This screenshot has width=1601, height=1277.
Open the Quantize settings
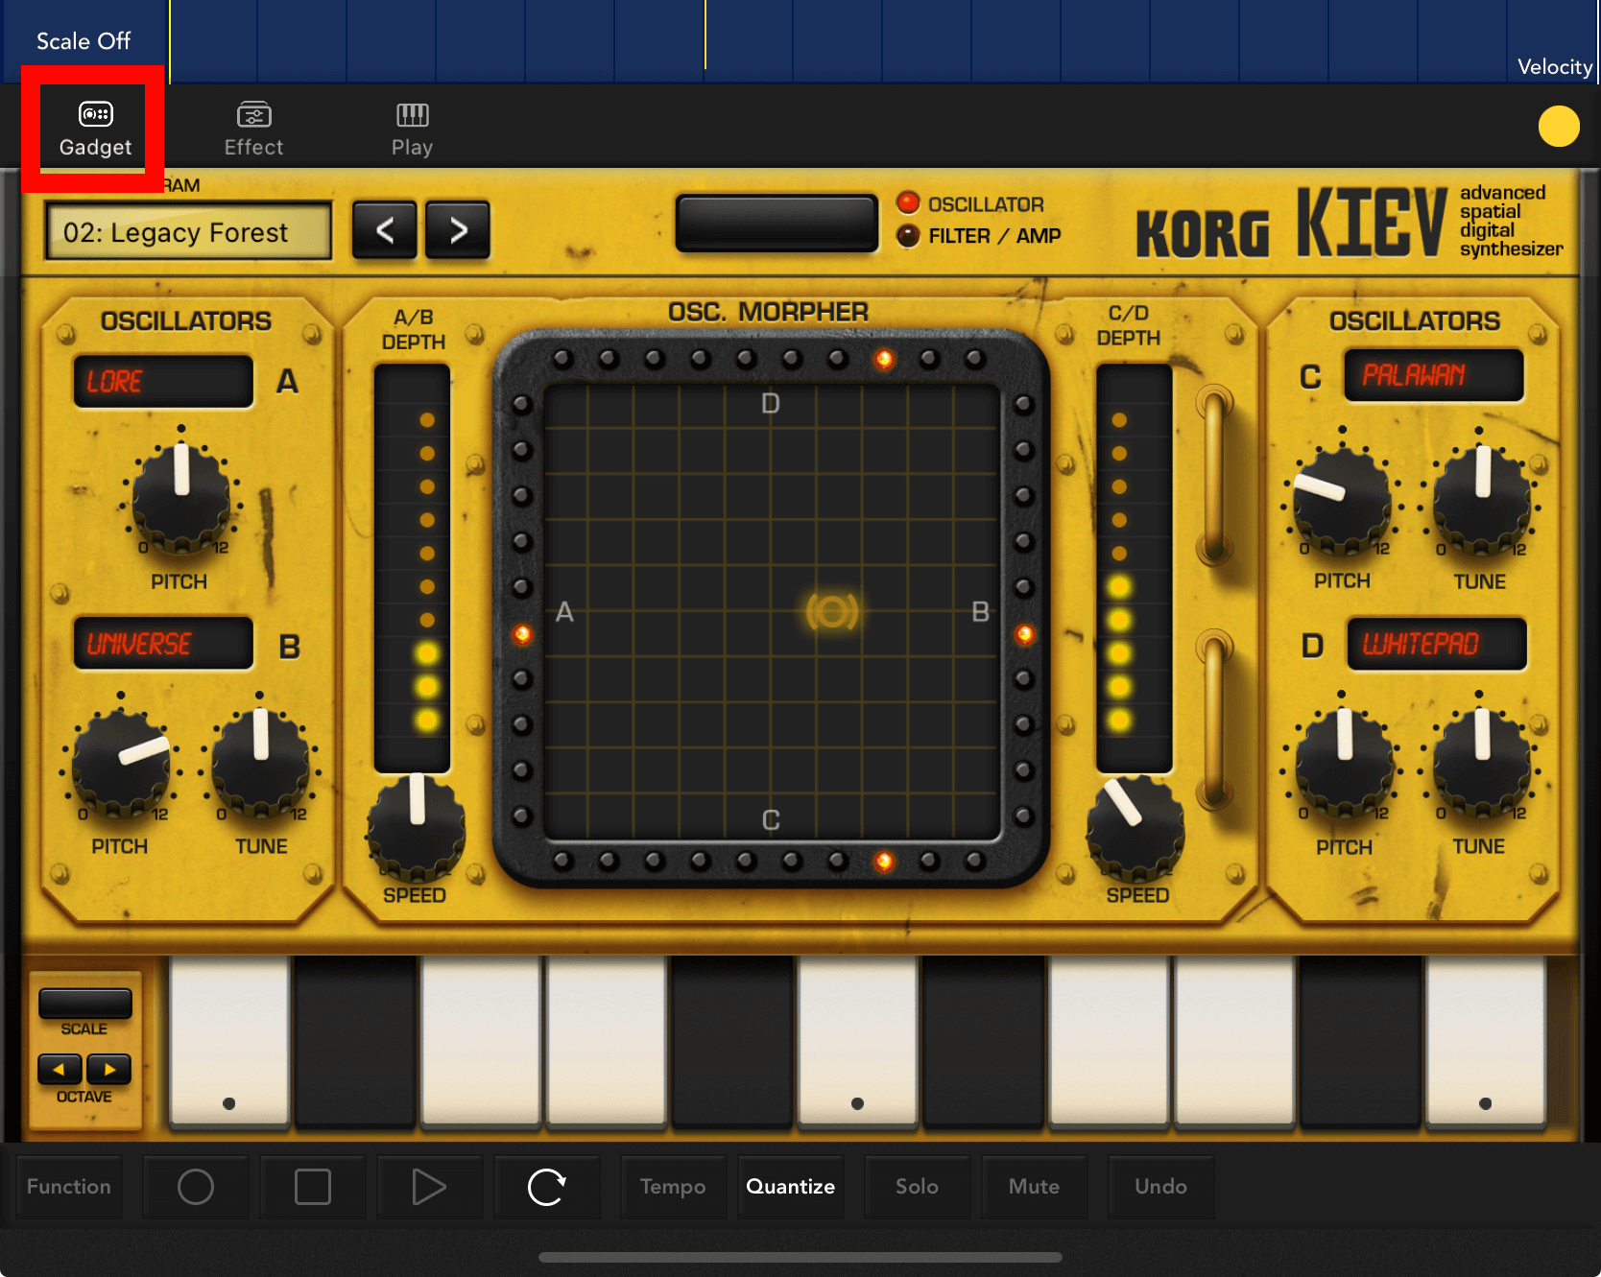(791, 1187)
